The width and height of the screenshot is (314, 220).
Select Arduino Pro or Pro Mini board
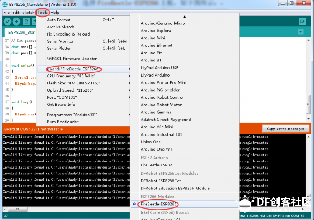185,82
